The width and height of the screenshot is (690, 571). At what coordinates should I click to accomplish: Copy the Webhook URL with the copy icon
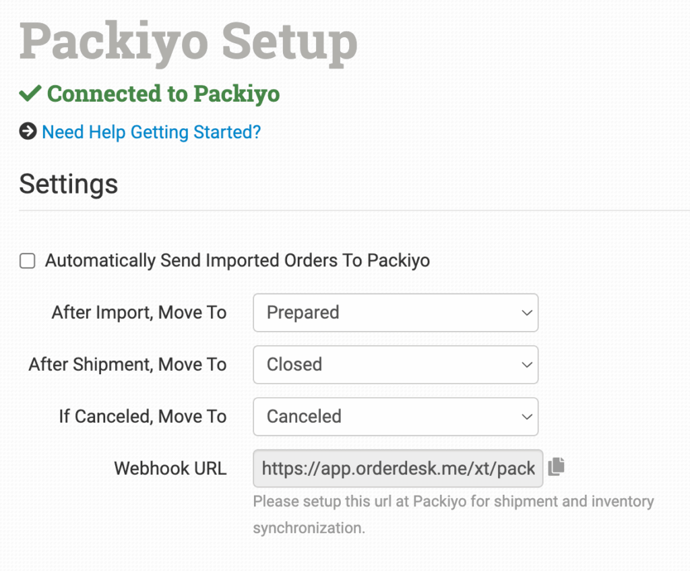(556, 467)
